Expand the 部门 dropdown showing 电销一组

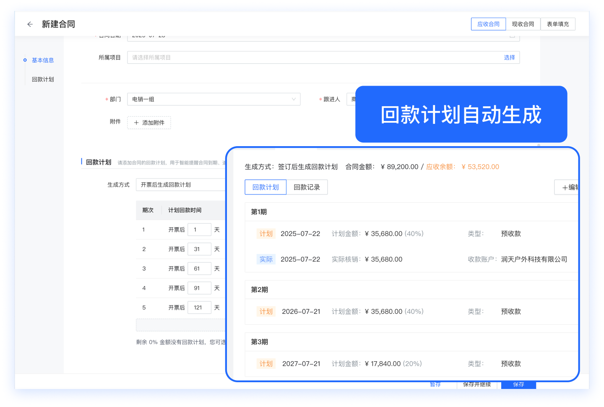coord(213,100)
